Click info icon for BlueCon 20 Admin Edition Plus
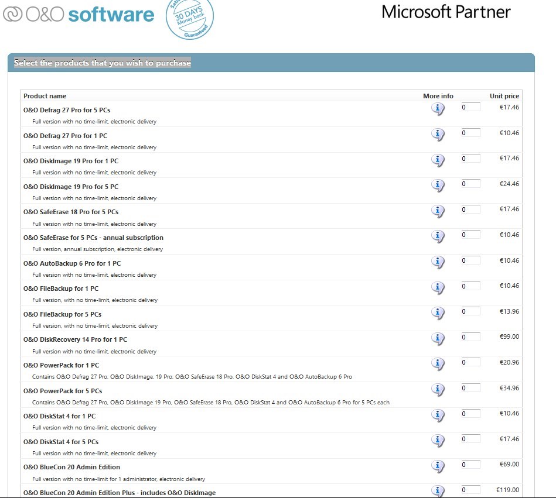The width and height of the screenshot is (556, 498). (438, 491)
